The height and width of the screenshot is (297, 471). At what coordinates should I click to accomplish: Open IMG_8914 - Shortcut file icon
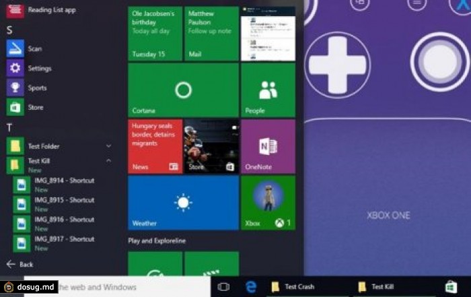[22, 185]
